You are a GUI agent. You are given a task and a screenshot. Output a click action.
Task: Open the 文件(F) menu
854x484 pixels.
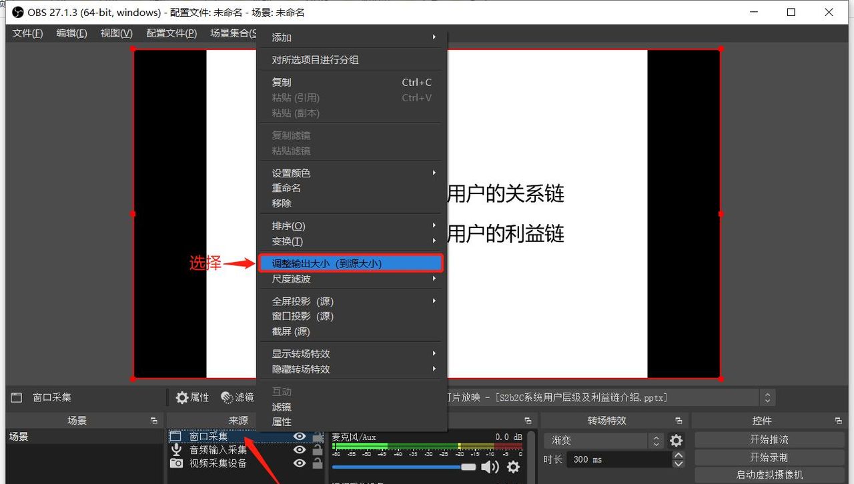(27, 33)
